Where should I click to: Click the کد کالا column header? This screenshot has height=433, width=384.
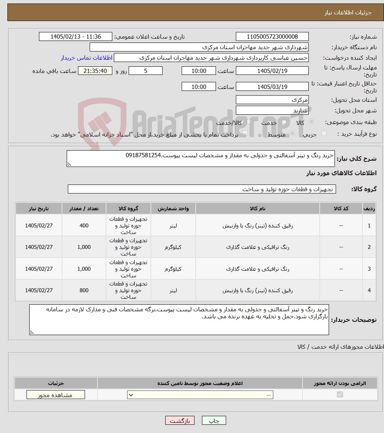(341, 208)
